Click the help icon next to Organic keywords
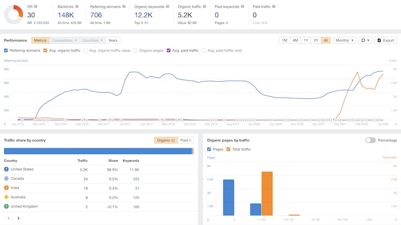The image size is (401, 225). [x=168, y=6]
